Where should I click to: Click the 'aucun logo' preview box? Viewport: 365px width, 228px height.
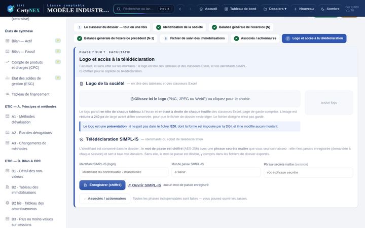329,102
